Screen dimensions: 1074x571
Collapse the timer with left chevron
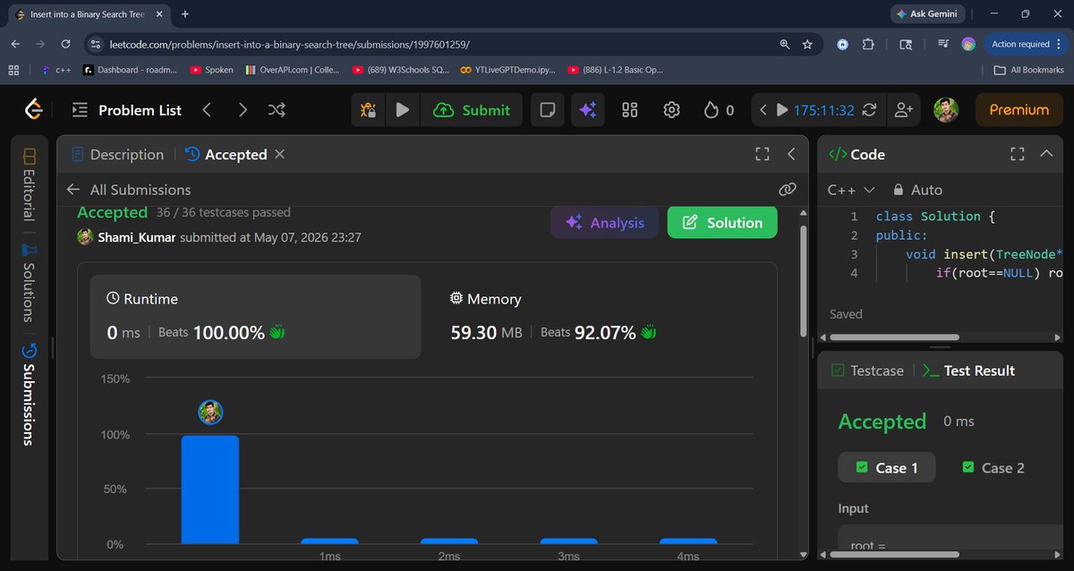[x=763, y=110]
